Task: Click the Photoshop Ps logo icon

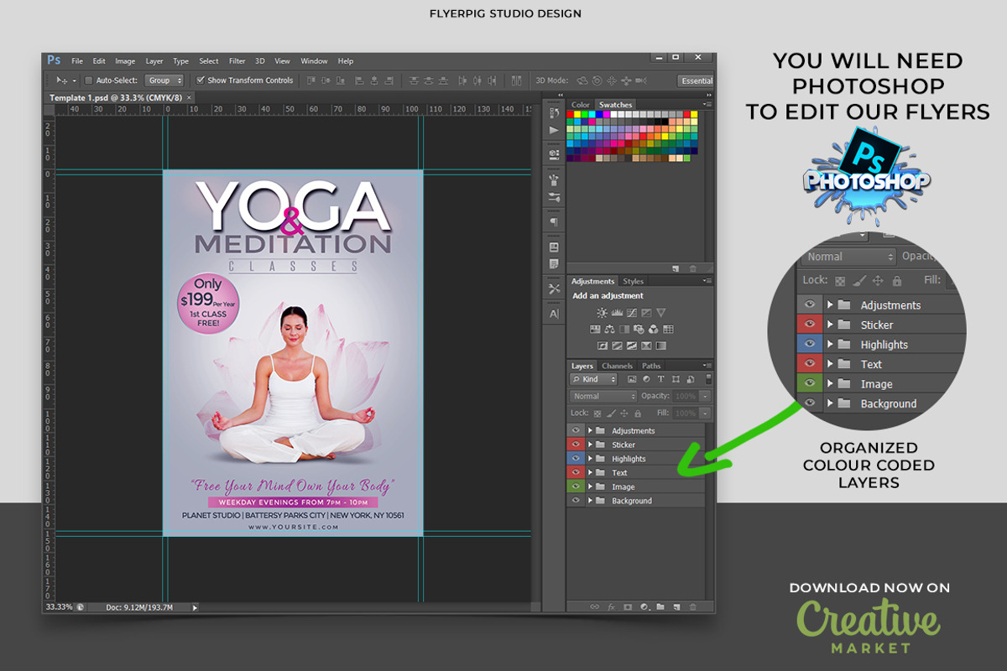Action: [x=54, y=60]
